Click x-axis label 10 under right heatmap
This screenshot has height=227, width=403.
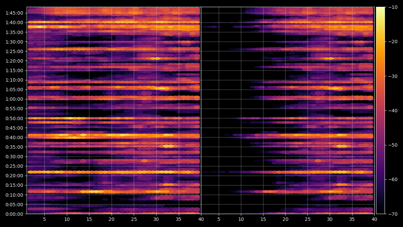(241, 219)
